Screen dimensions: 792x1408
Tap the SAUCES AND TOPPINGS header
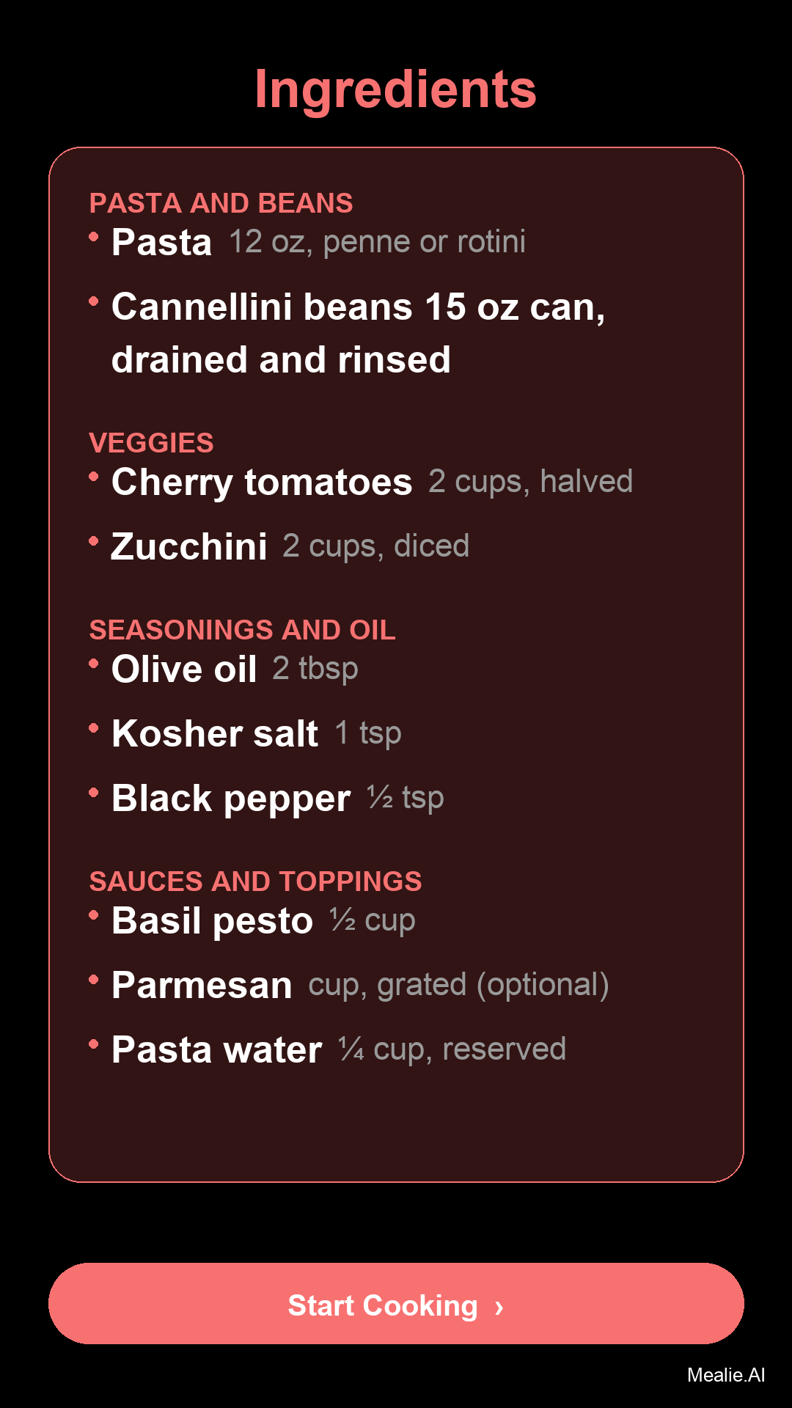(x=255, y=881)
